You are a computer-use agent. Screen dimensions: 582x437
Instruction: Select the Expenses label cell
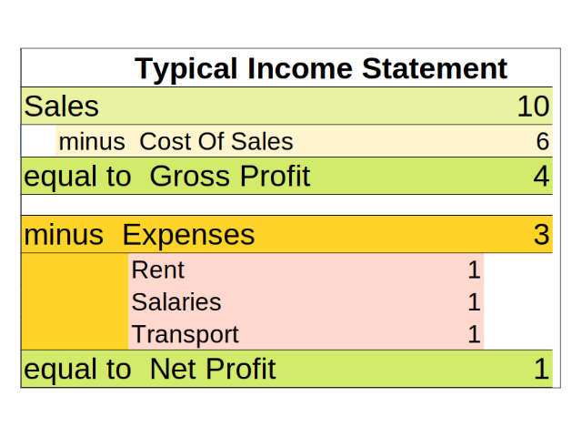tap(139, 235)
